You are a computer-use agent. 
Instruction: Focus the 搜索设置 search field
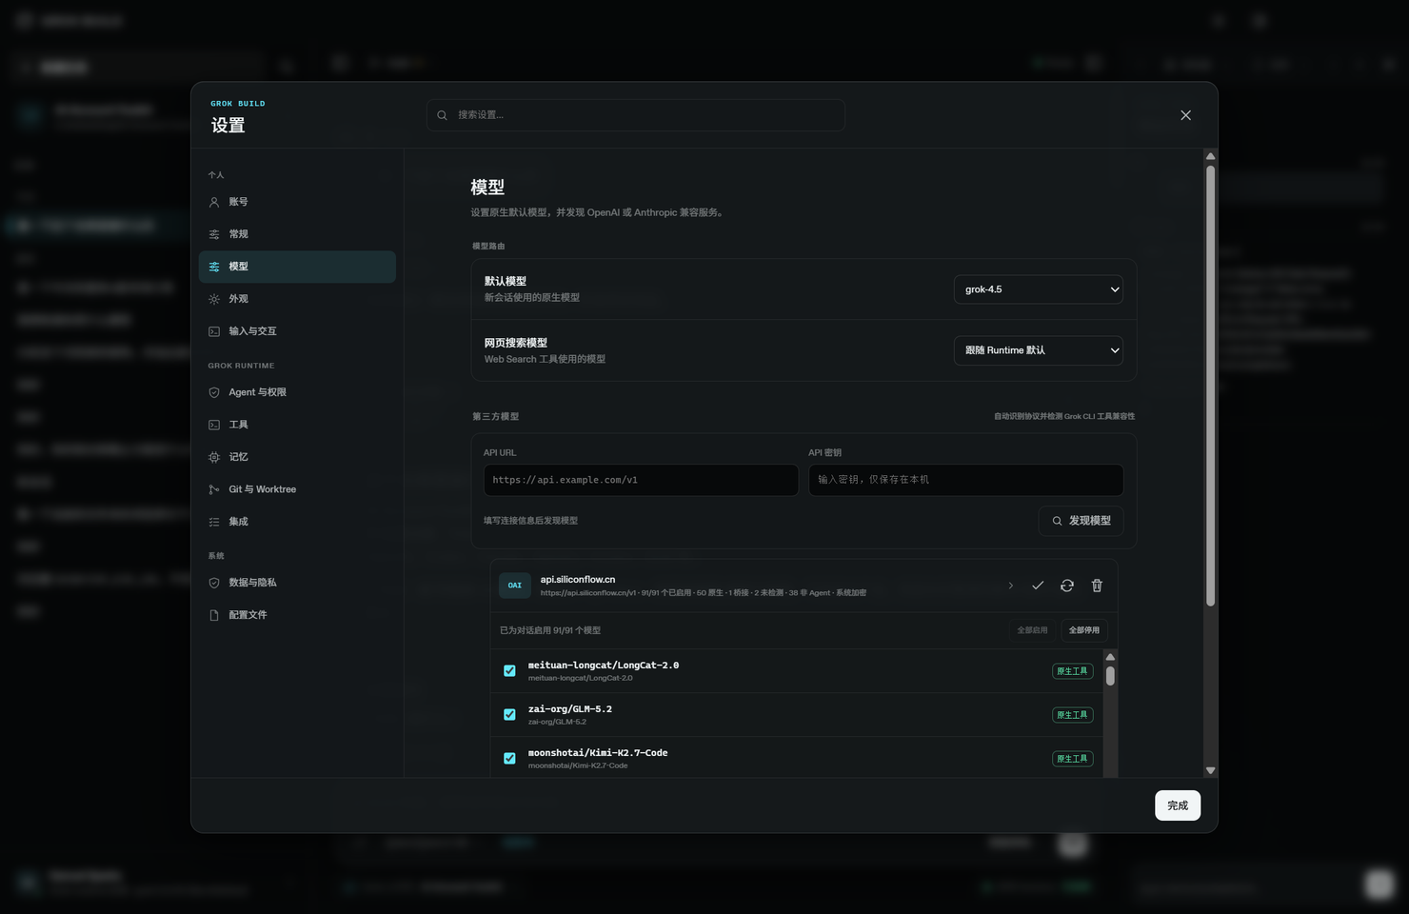[x=636, y=115]
